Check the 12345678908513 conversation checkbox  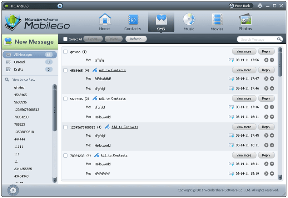tap(65, 127)
